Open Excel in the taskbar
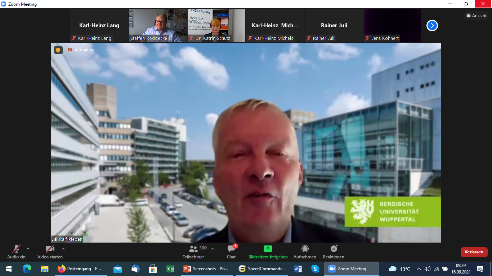The width and height of the screenshot is (492, 276). click(170, 269)
